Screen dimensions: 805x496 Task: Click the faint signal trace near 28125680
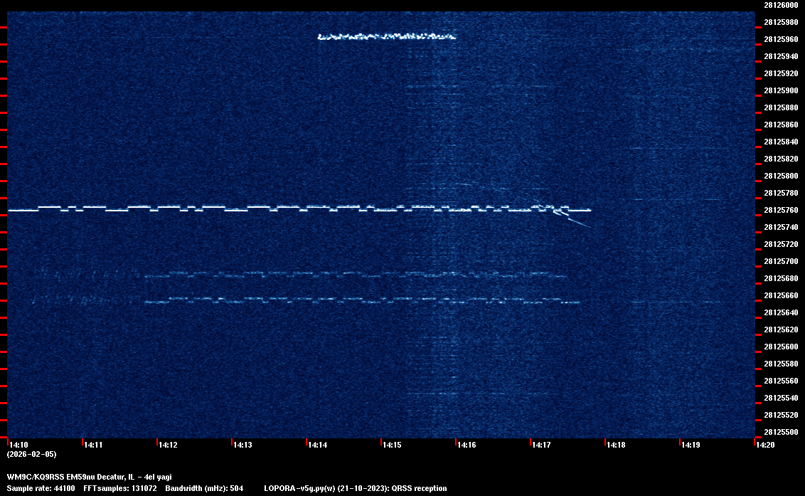[356, 275]
